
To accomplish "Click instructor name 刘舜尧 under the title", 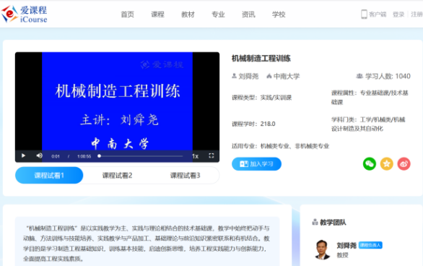I will click(248, 77).
